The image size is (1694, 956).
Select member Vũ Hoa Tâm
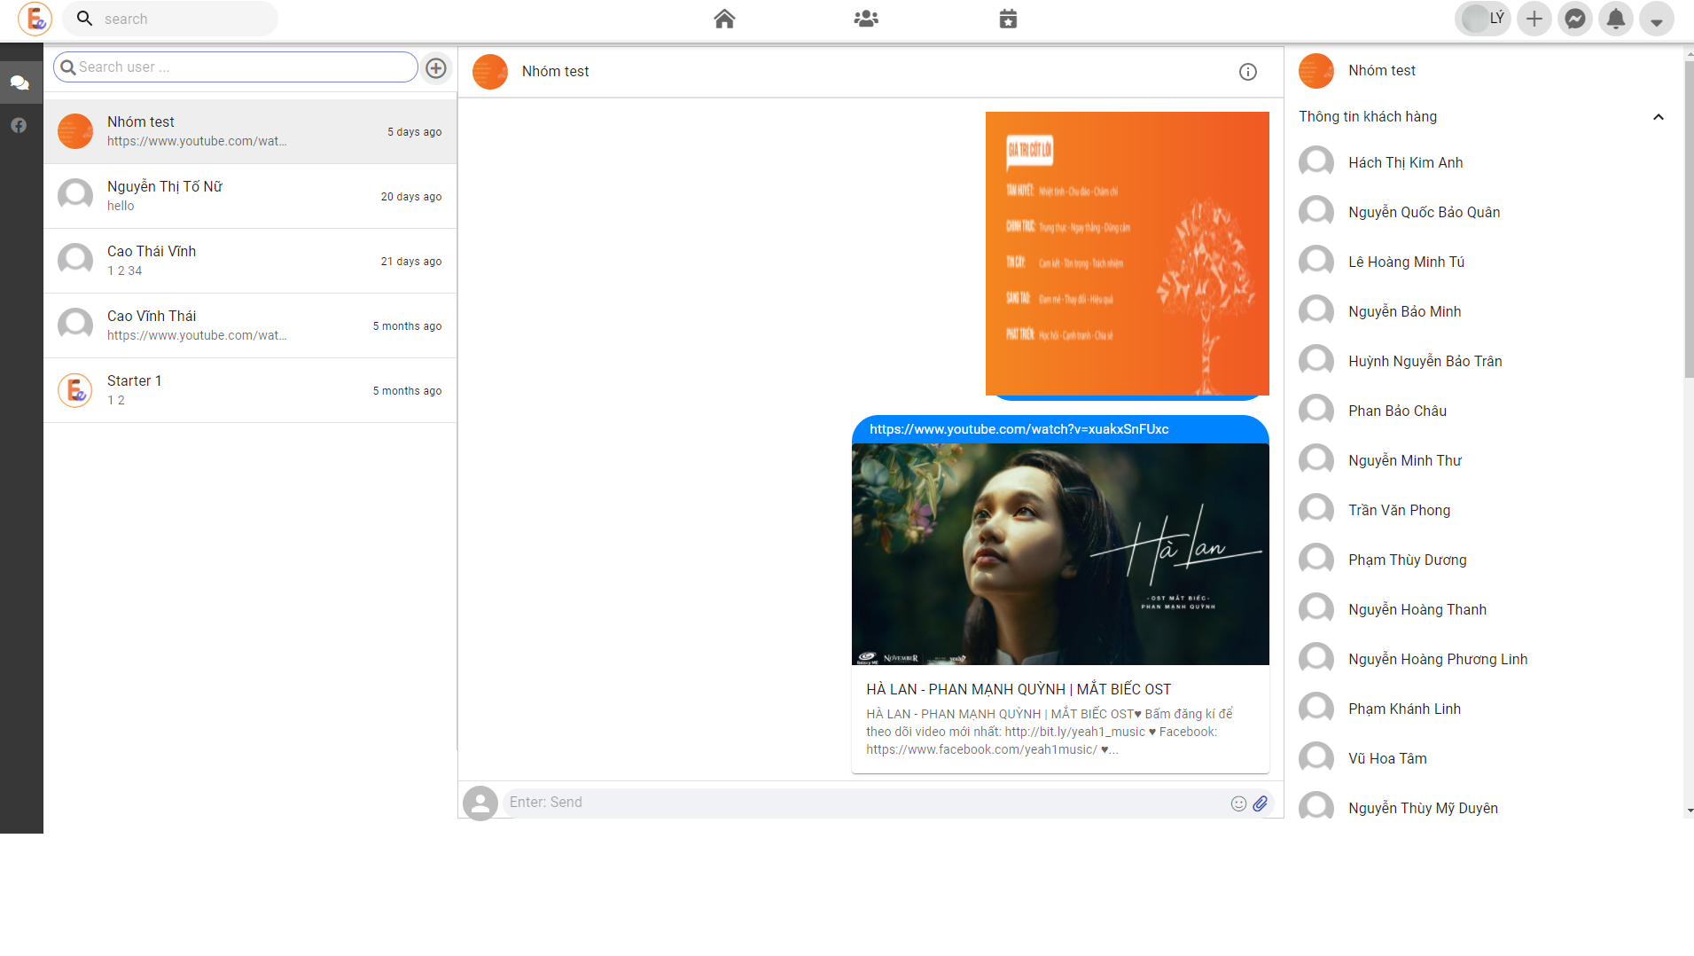pos(1485,758)
